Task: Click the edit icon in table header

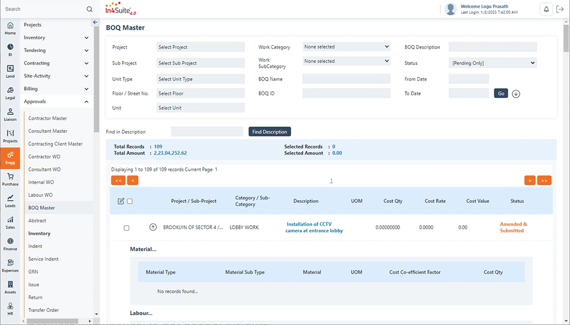Action: click(x=121, y=201)
